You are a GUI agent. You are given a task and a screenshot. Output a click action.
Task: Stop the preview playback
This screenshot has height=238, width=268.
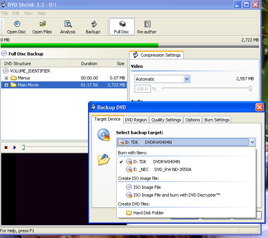tap(6, 147)
